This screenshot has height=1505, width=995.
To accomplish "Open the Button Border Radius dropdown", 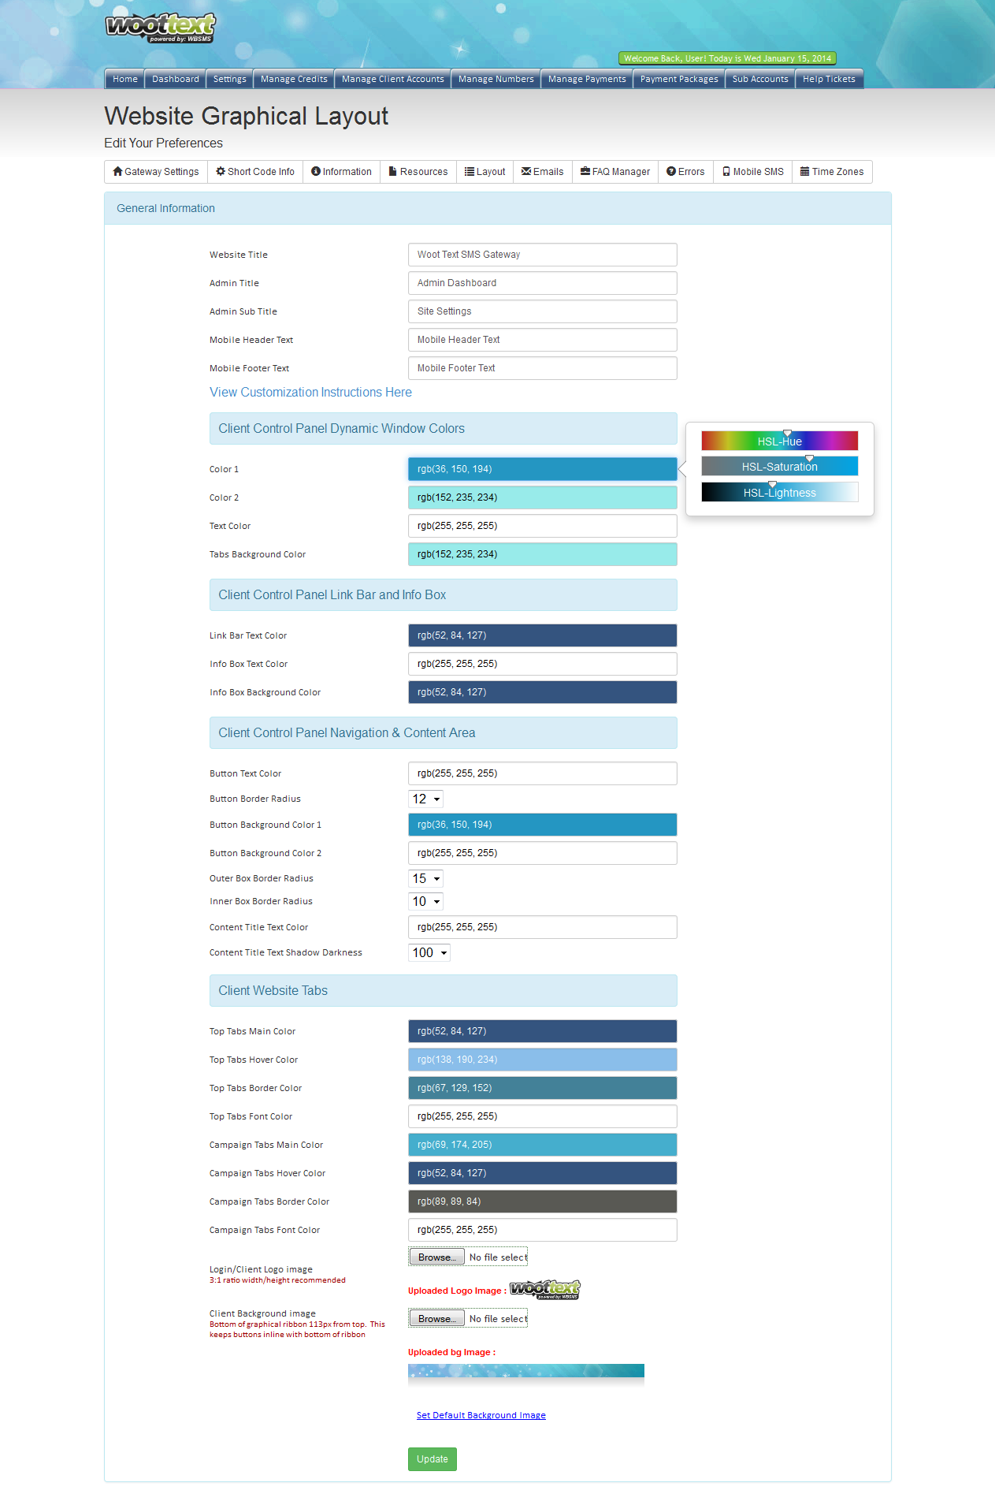I will pos(425,799).
